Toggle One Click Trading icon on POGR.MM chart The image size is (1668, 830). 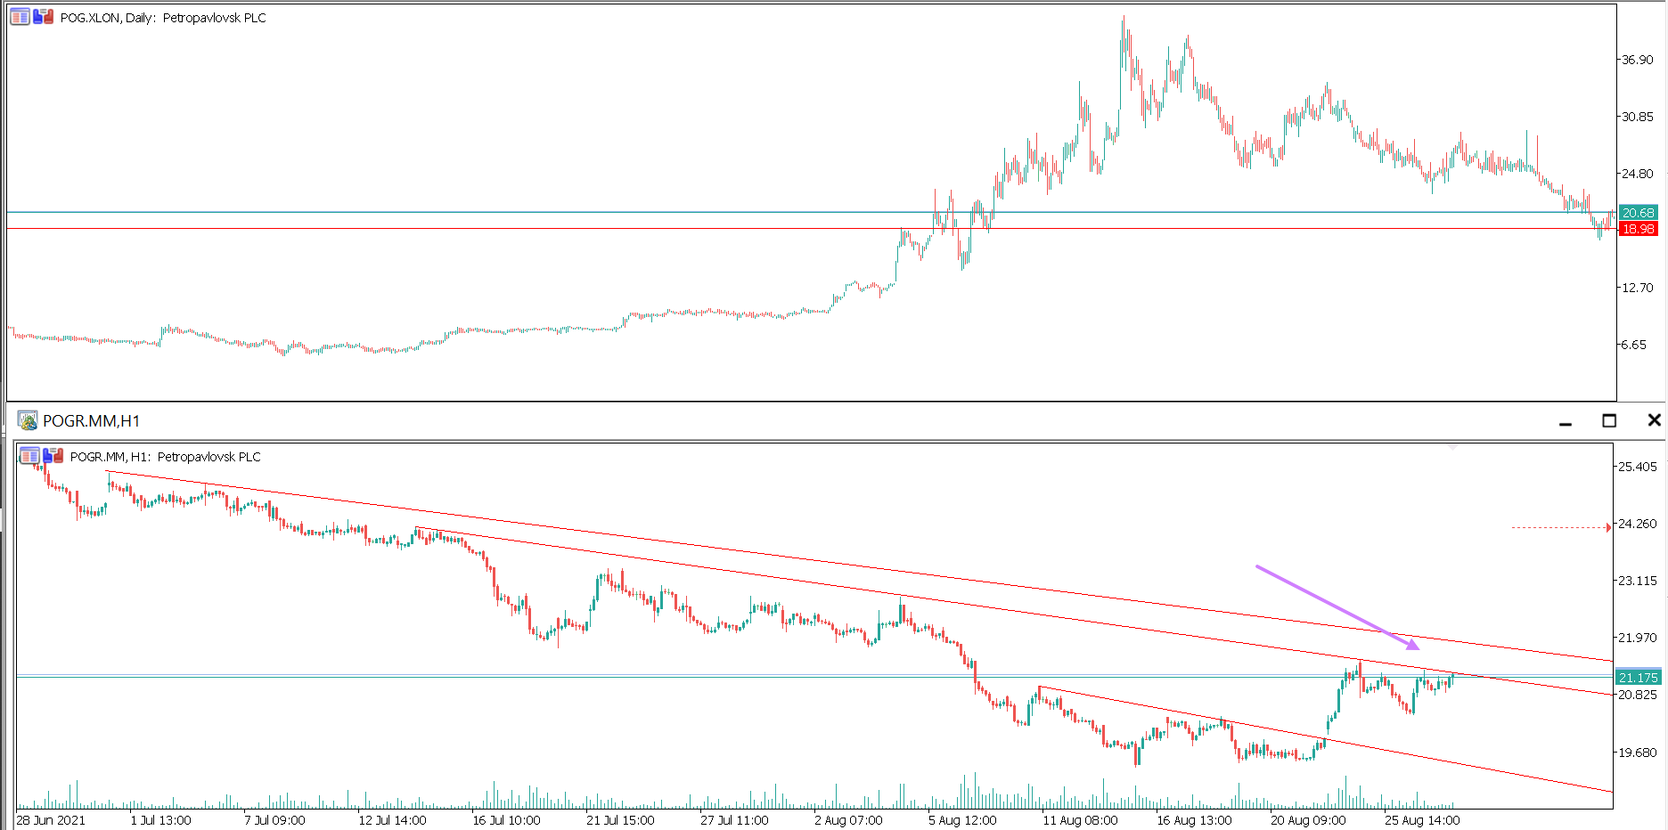coord(53,456)
